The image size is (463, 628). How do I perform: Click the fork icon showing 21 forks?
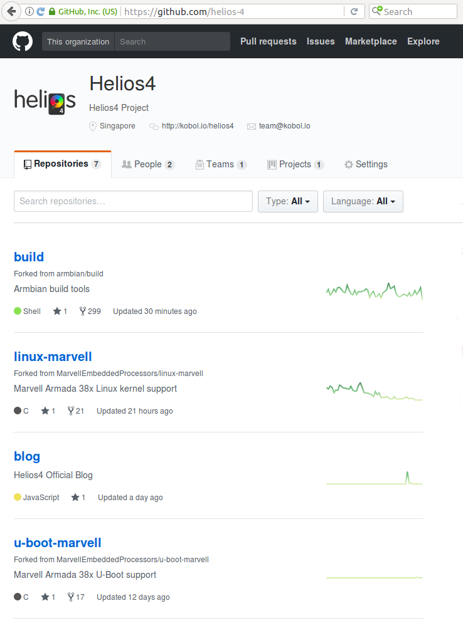70,411
